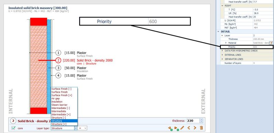Choose Insulation in the layer type list
Image resolution: width=274 pixels, height=133 pixels.
coord(64,102)
